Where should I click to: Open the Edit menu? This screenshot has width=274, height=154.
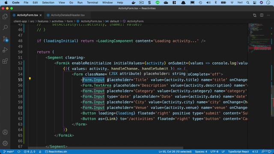click(35, 3)
